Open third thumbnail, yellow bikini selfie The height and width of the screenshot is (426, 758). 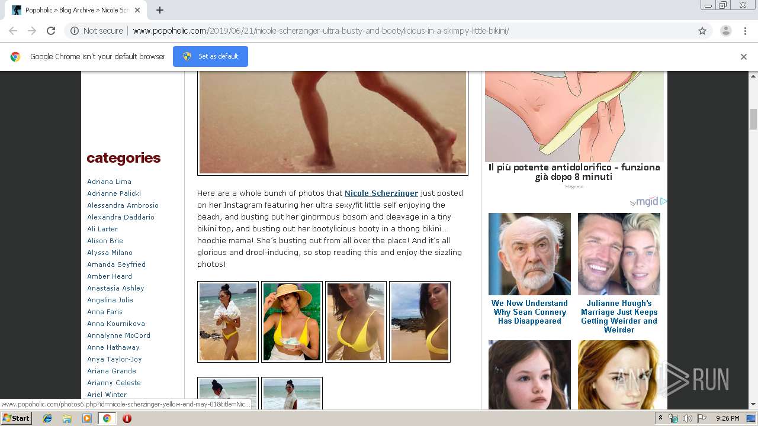(356, 322)
